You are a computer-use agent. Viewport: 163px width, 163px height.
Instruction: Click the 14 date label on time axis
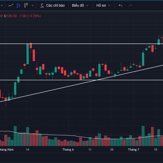[x=27, y=150]
